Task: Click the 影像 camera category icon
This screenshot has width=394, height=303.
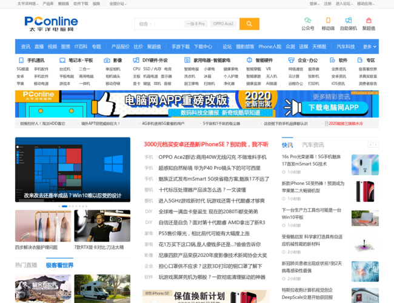Action: pos(107,61)
